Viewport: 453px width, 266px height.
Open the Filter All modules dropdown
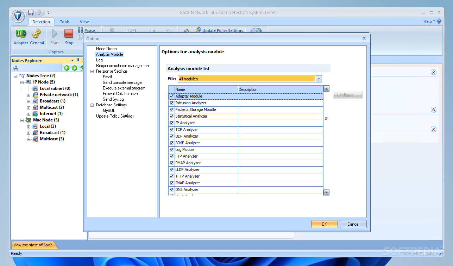(319, 79)
